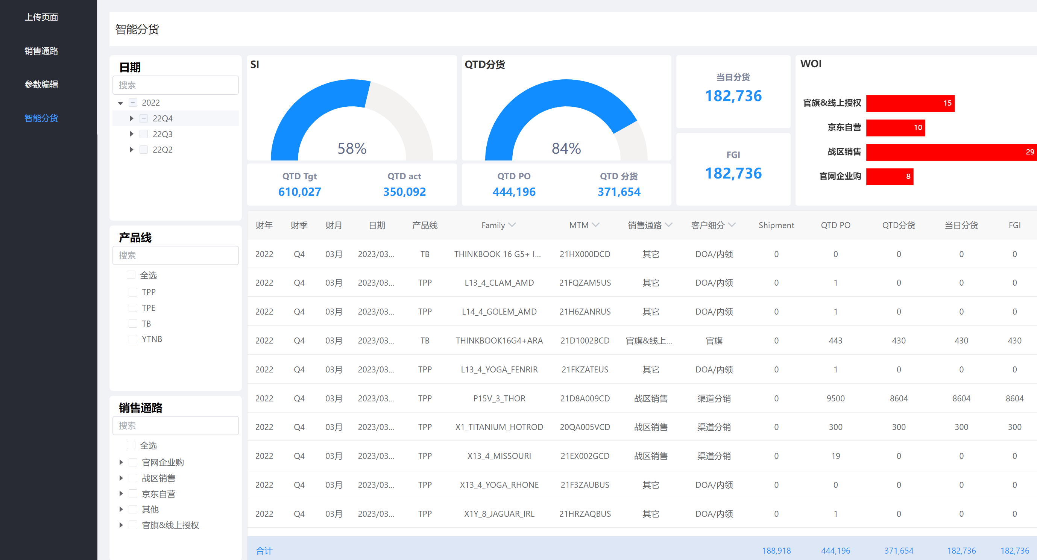This screenshot has height=560, width=1037.
Task: Expand the 官网企业购 tree node
Action: tap(121, 462)
